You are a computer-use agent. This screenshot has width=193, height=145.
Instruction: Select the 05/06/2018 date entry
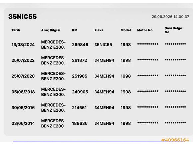(23, 92)
